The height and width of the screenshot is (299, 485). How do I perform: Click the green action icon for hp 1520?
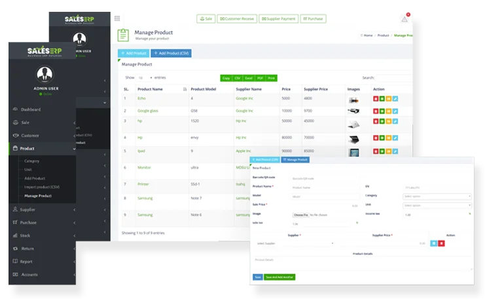tap(382, 121)
